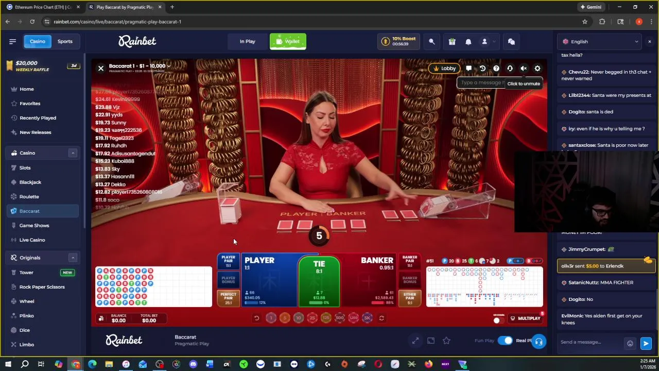
Task: Switch to Sports mode
Action: click(x=65, y=41)
